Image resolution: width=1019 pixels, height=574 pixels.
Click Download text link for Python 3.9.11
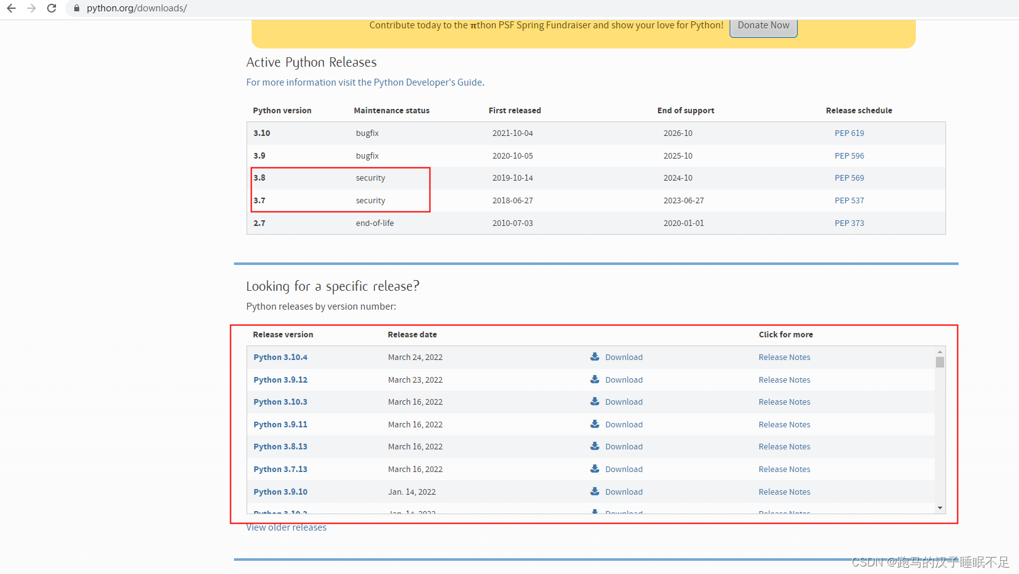click(624, 425)
